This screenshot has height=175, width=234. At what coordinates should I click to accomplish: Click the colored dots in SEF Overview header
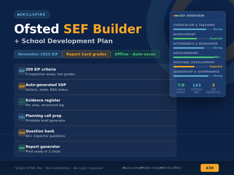[x=176, y=16]
